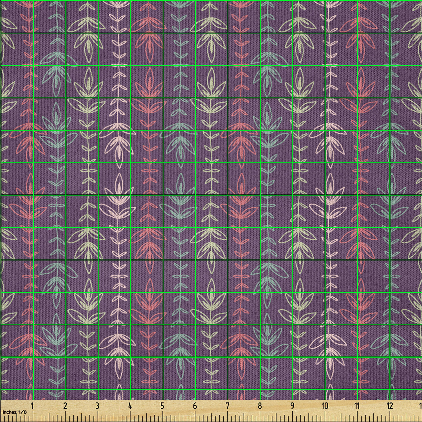Click the number 8 on the ruler
The width and height of the screenshot is (422, 422).
(260, 406)
